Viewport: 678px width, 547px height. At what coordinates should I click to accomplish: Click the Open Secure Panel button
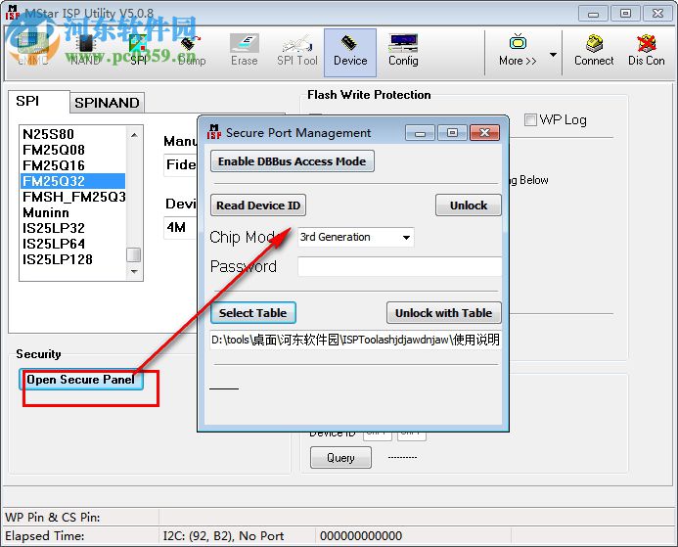(x=81, y=380)
